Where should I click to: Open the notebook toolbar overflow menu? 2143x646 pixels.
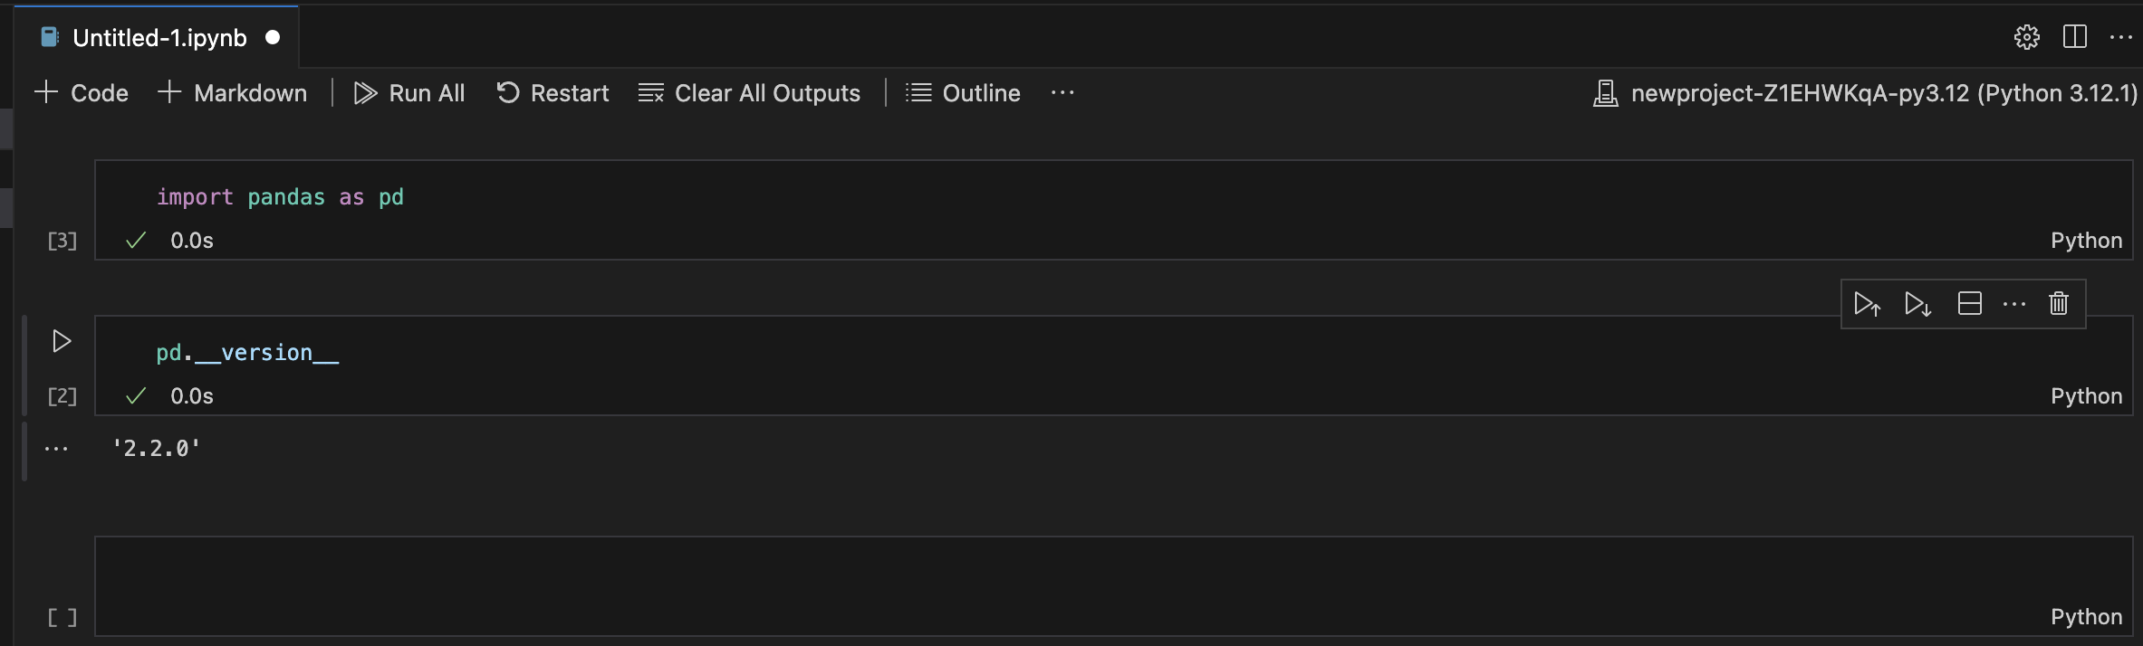pos(1062,92)
